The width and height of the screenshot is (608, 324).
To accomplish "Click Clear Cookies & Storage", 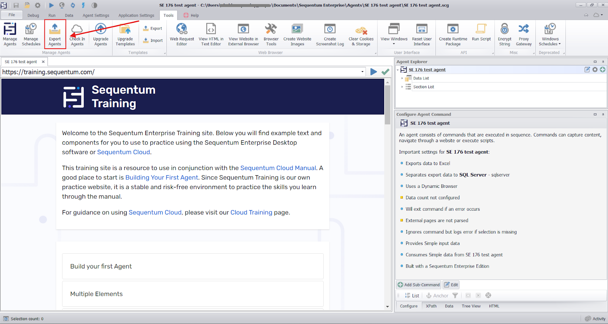I will coord(361,34).
